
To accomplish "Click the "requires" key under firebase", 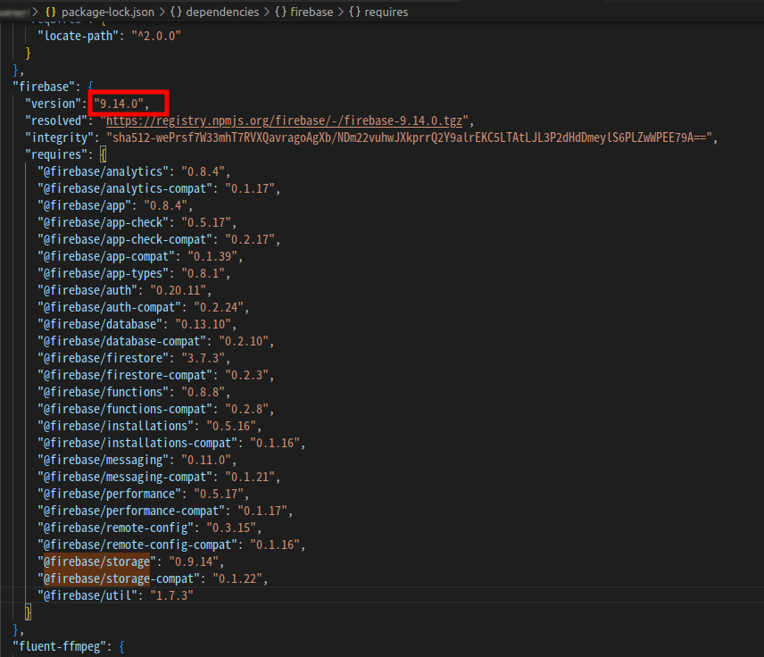I will (x=55, y=154).
